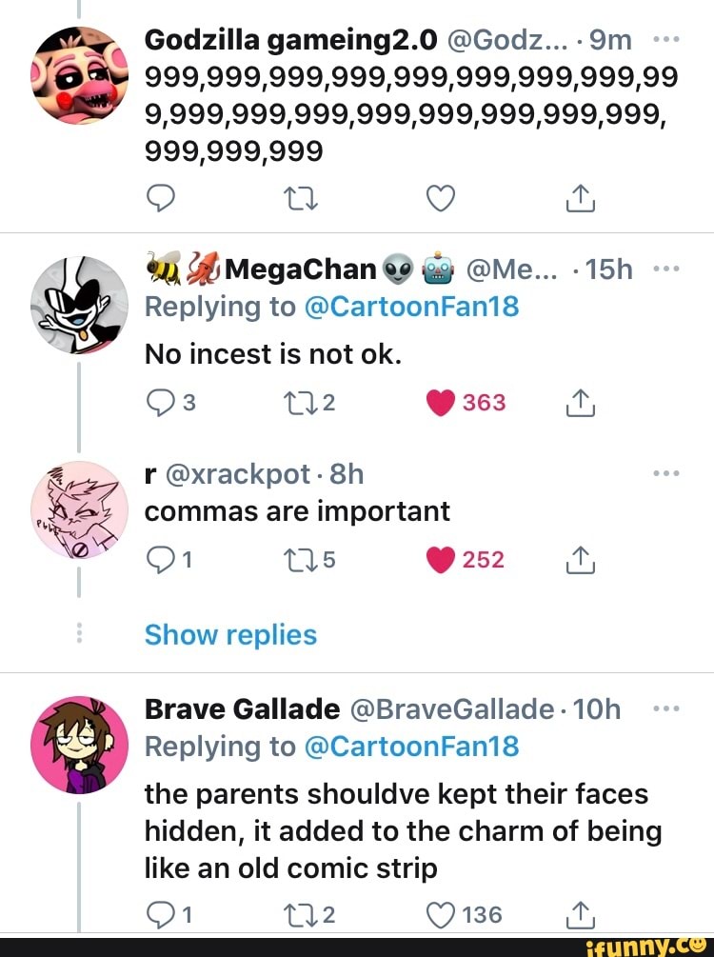Retweet Brave Gallade's reply
714x957 pixels.
(x=303, y=915)
